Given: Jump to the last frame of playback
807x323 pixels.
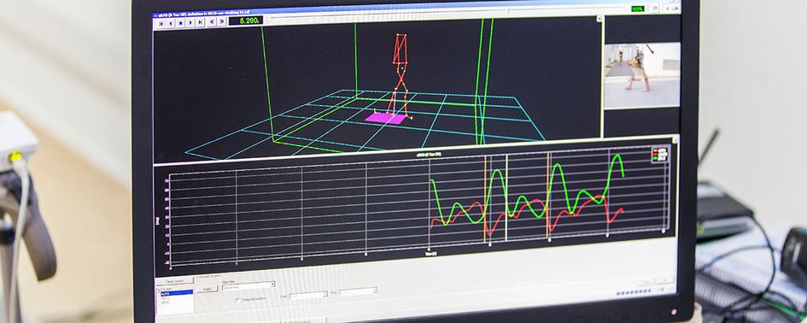Looking at the screenshot, I should coord(200,22).
